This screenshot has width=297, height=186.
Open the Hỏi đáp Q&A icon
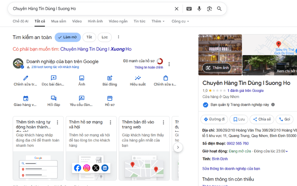click(53, 99)
